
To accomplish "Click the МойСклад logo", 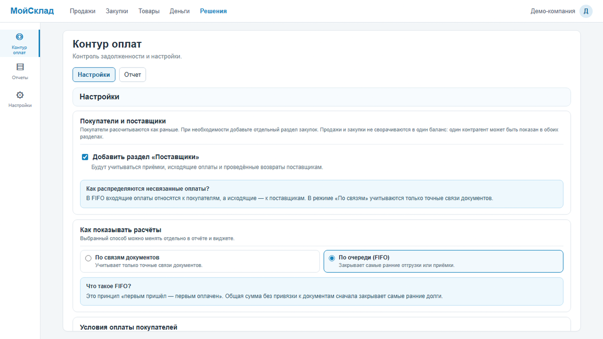I will 32,11.
